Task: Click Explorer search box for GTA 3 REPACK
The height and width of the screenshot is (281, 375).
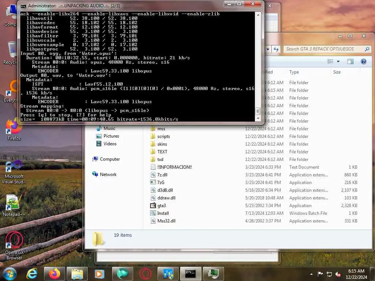Action: [324, 49]
